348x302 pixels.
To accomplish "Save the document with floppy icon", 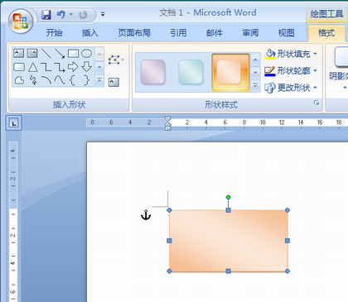I will coord(46,14).
